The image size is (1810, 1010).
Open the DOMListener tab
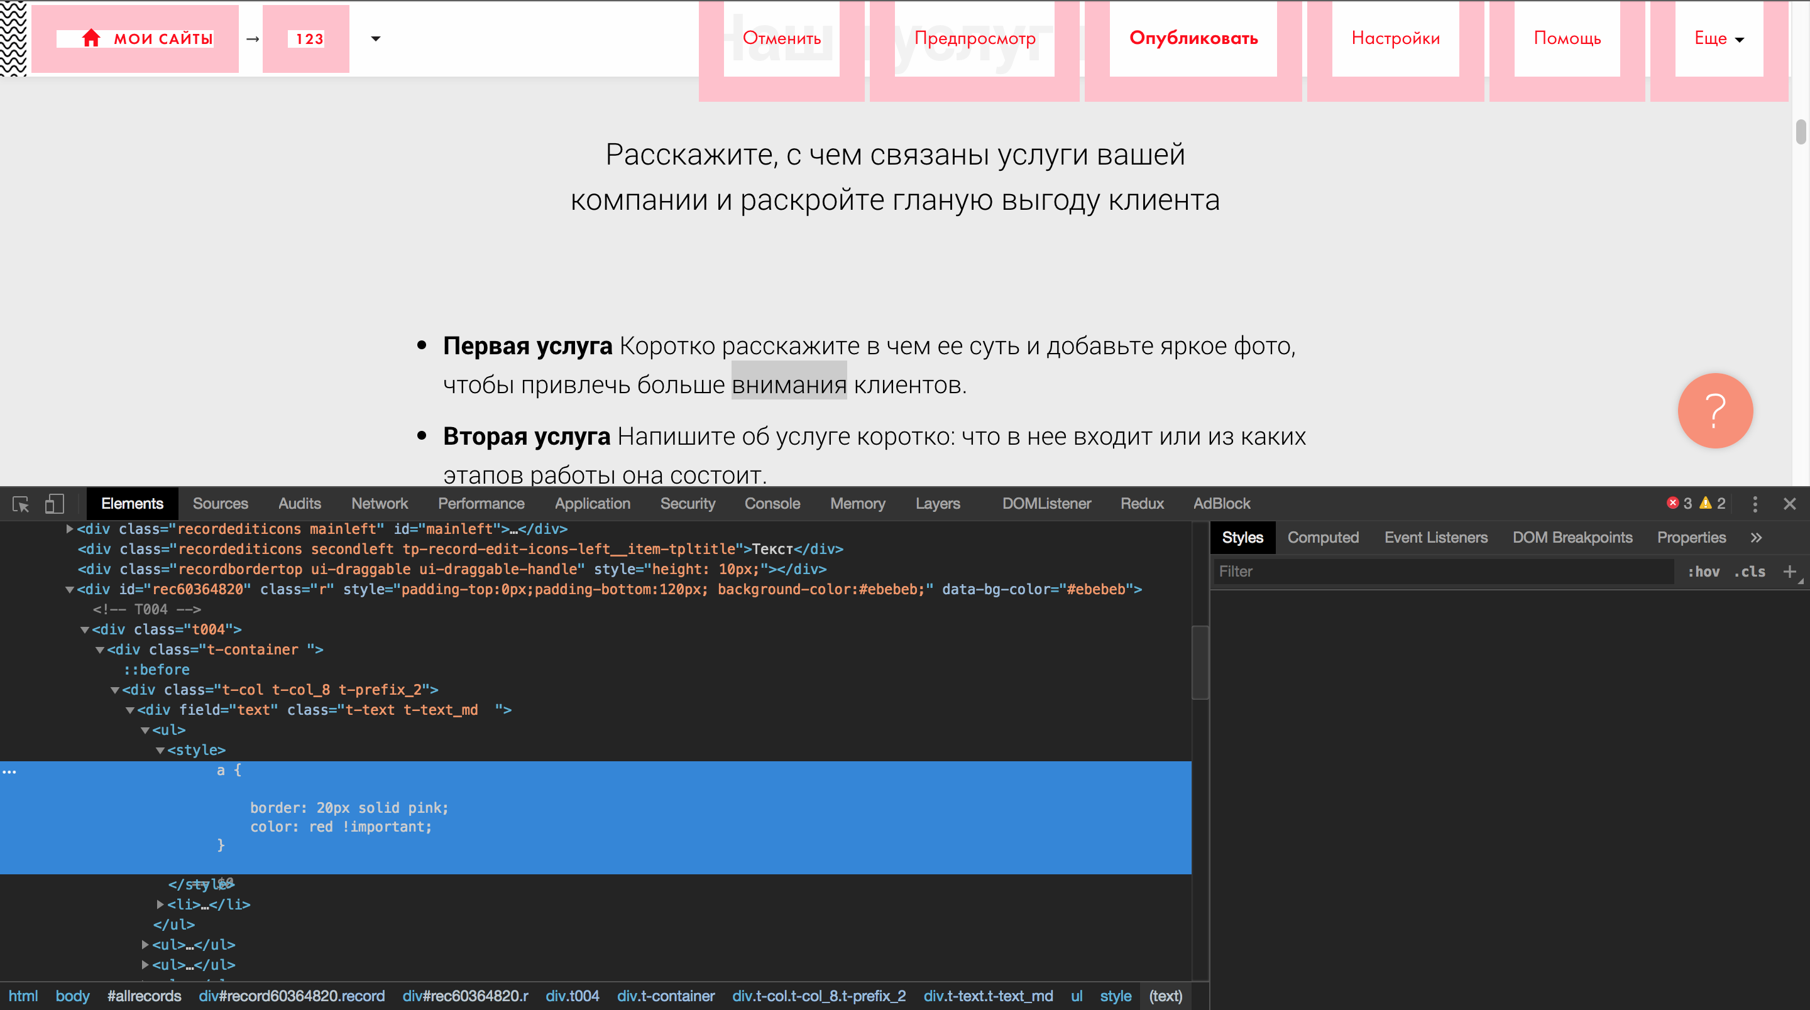[x=1046, y=504]
